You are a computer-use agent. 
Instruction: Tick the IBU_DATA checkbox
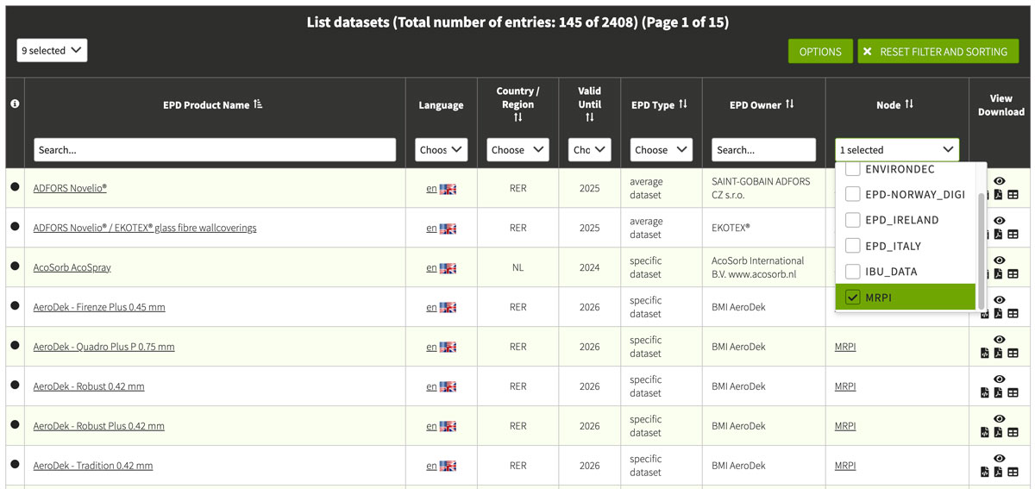point(853,272)
